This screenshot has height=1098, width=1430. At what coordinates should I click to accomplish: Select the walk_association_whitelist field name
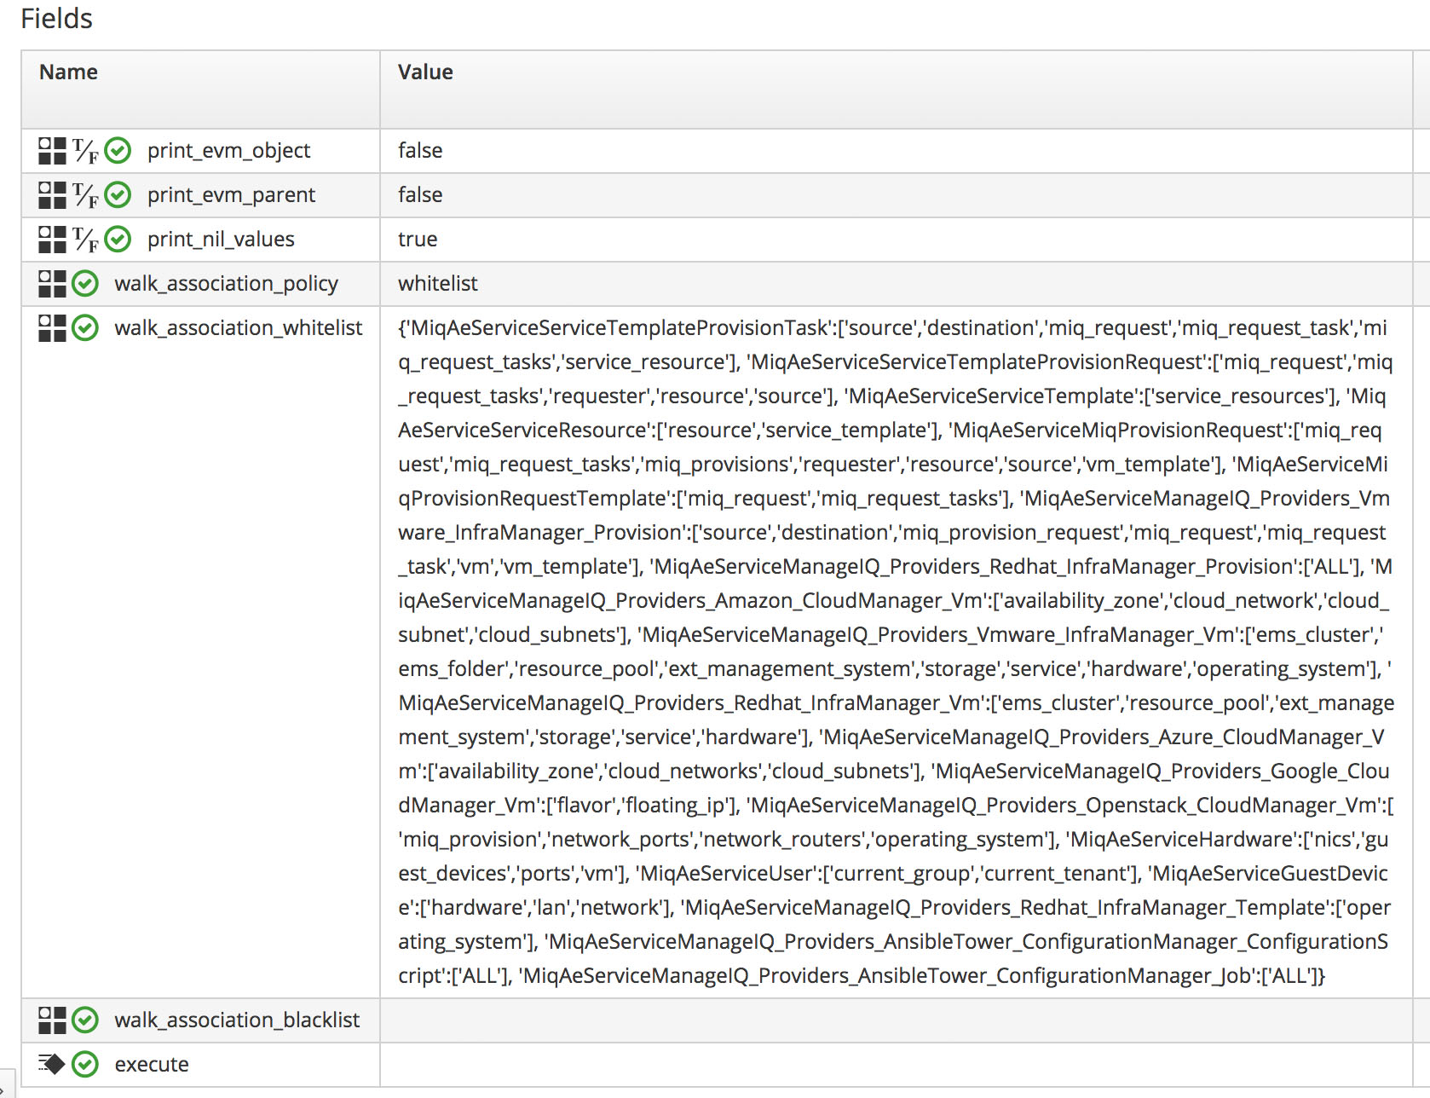pos(239,328)
